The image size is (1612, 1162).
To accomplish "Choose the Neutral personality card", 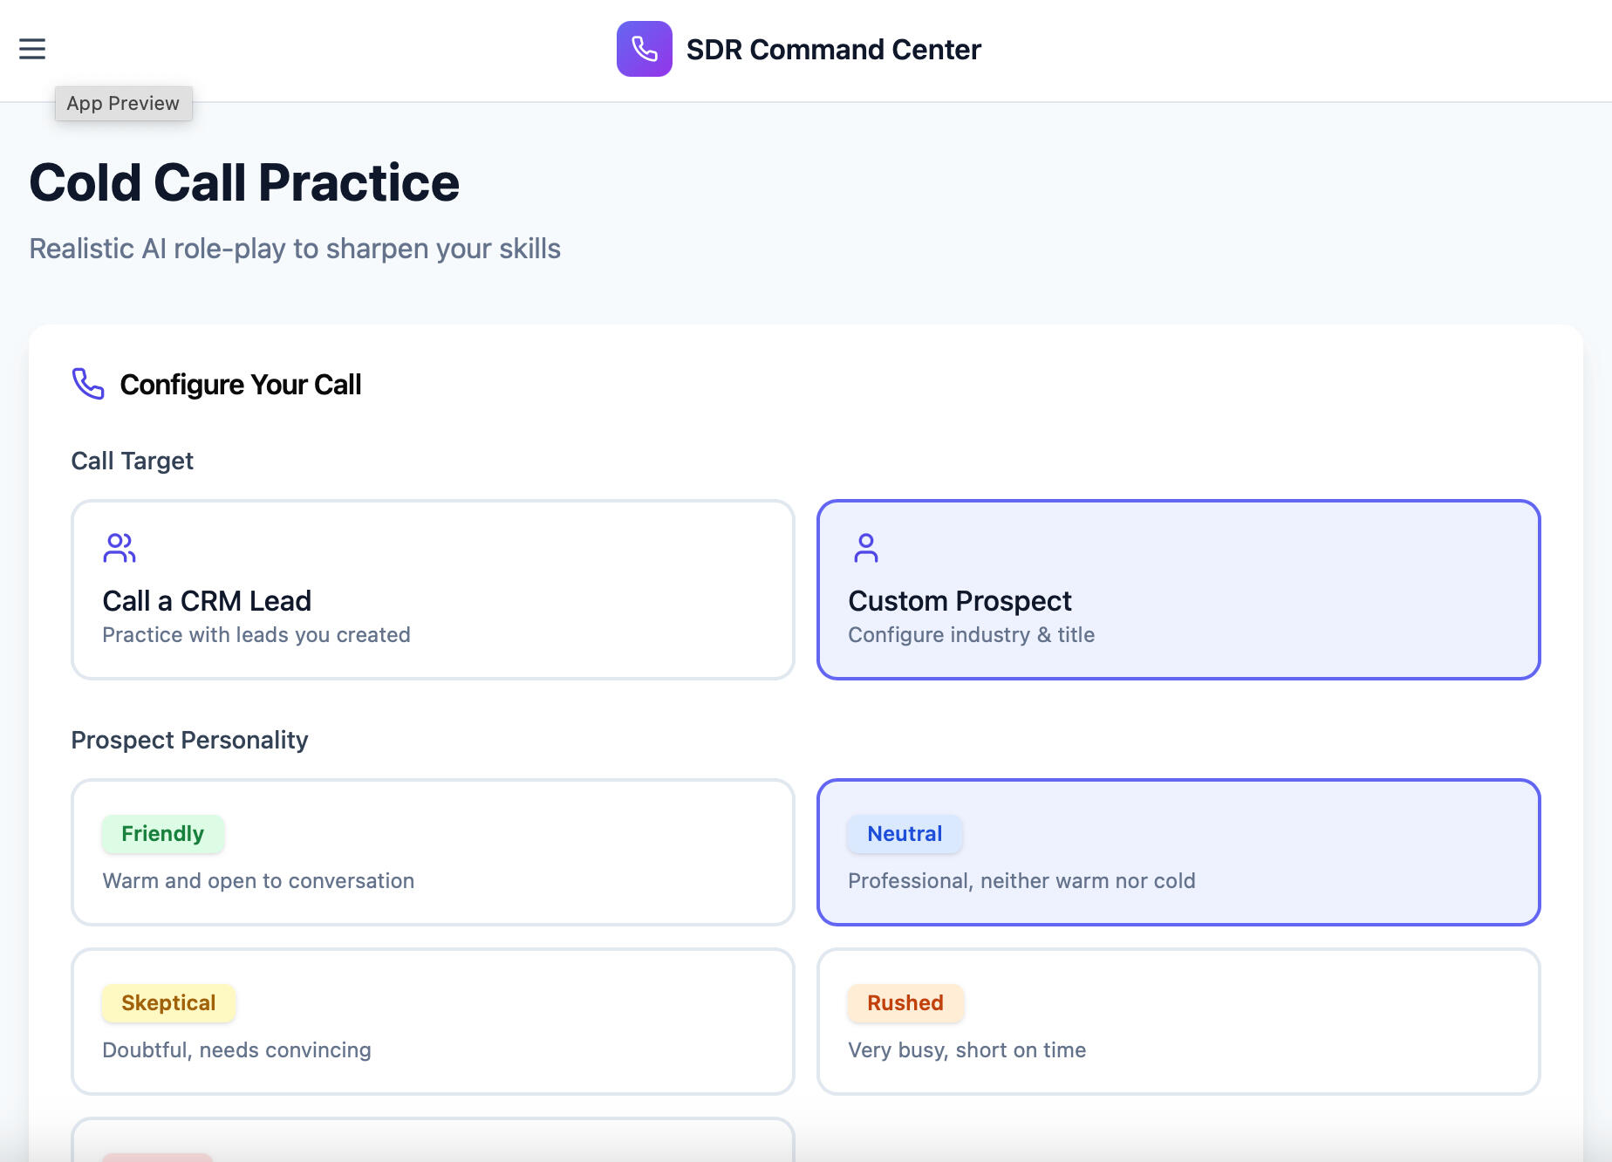I will click(x=1178, y=852).
